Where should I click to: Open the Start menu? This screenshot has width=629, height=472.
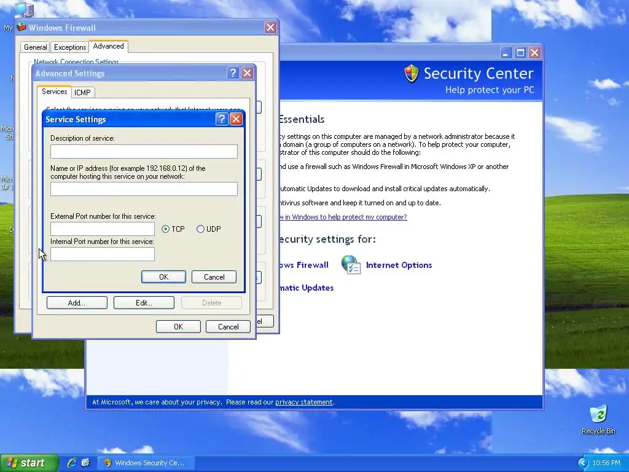[29, 463]
